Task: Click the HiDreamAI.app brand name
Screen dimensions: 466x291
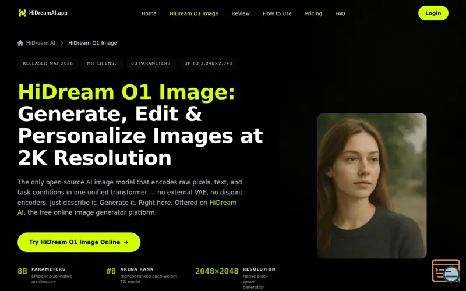Action: 48,13
